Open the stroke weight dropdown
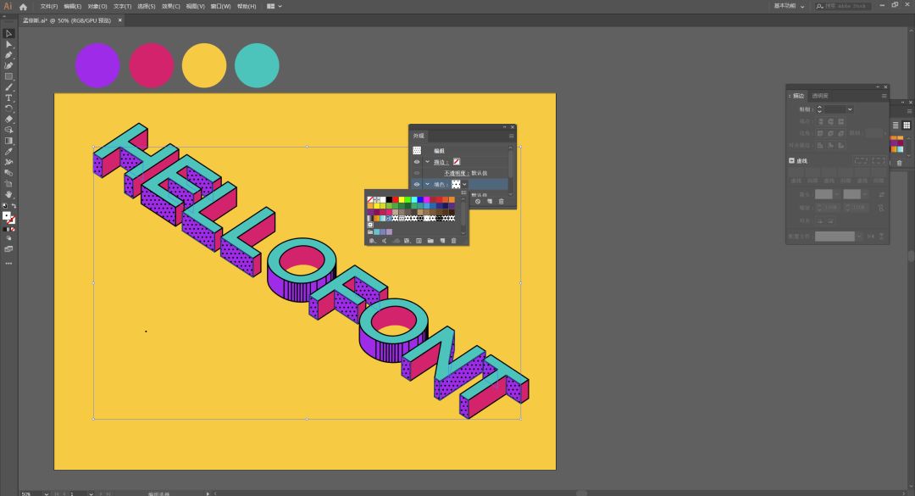This screenshot has width=915, height=496. pos(850,109)
